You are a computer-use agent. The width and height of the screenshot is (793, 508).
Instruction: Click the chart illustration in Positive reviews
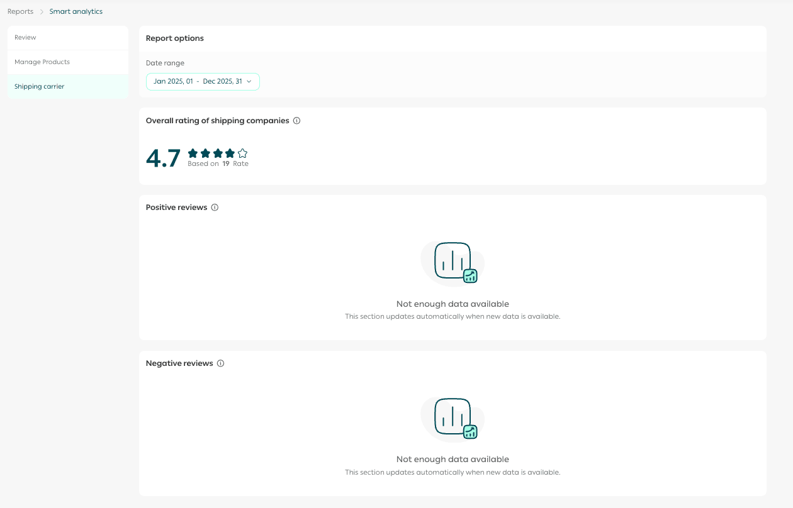point(453,262)
